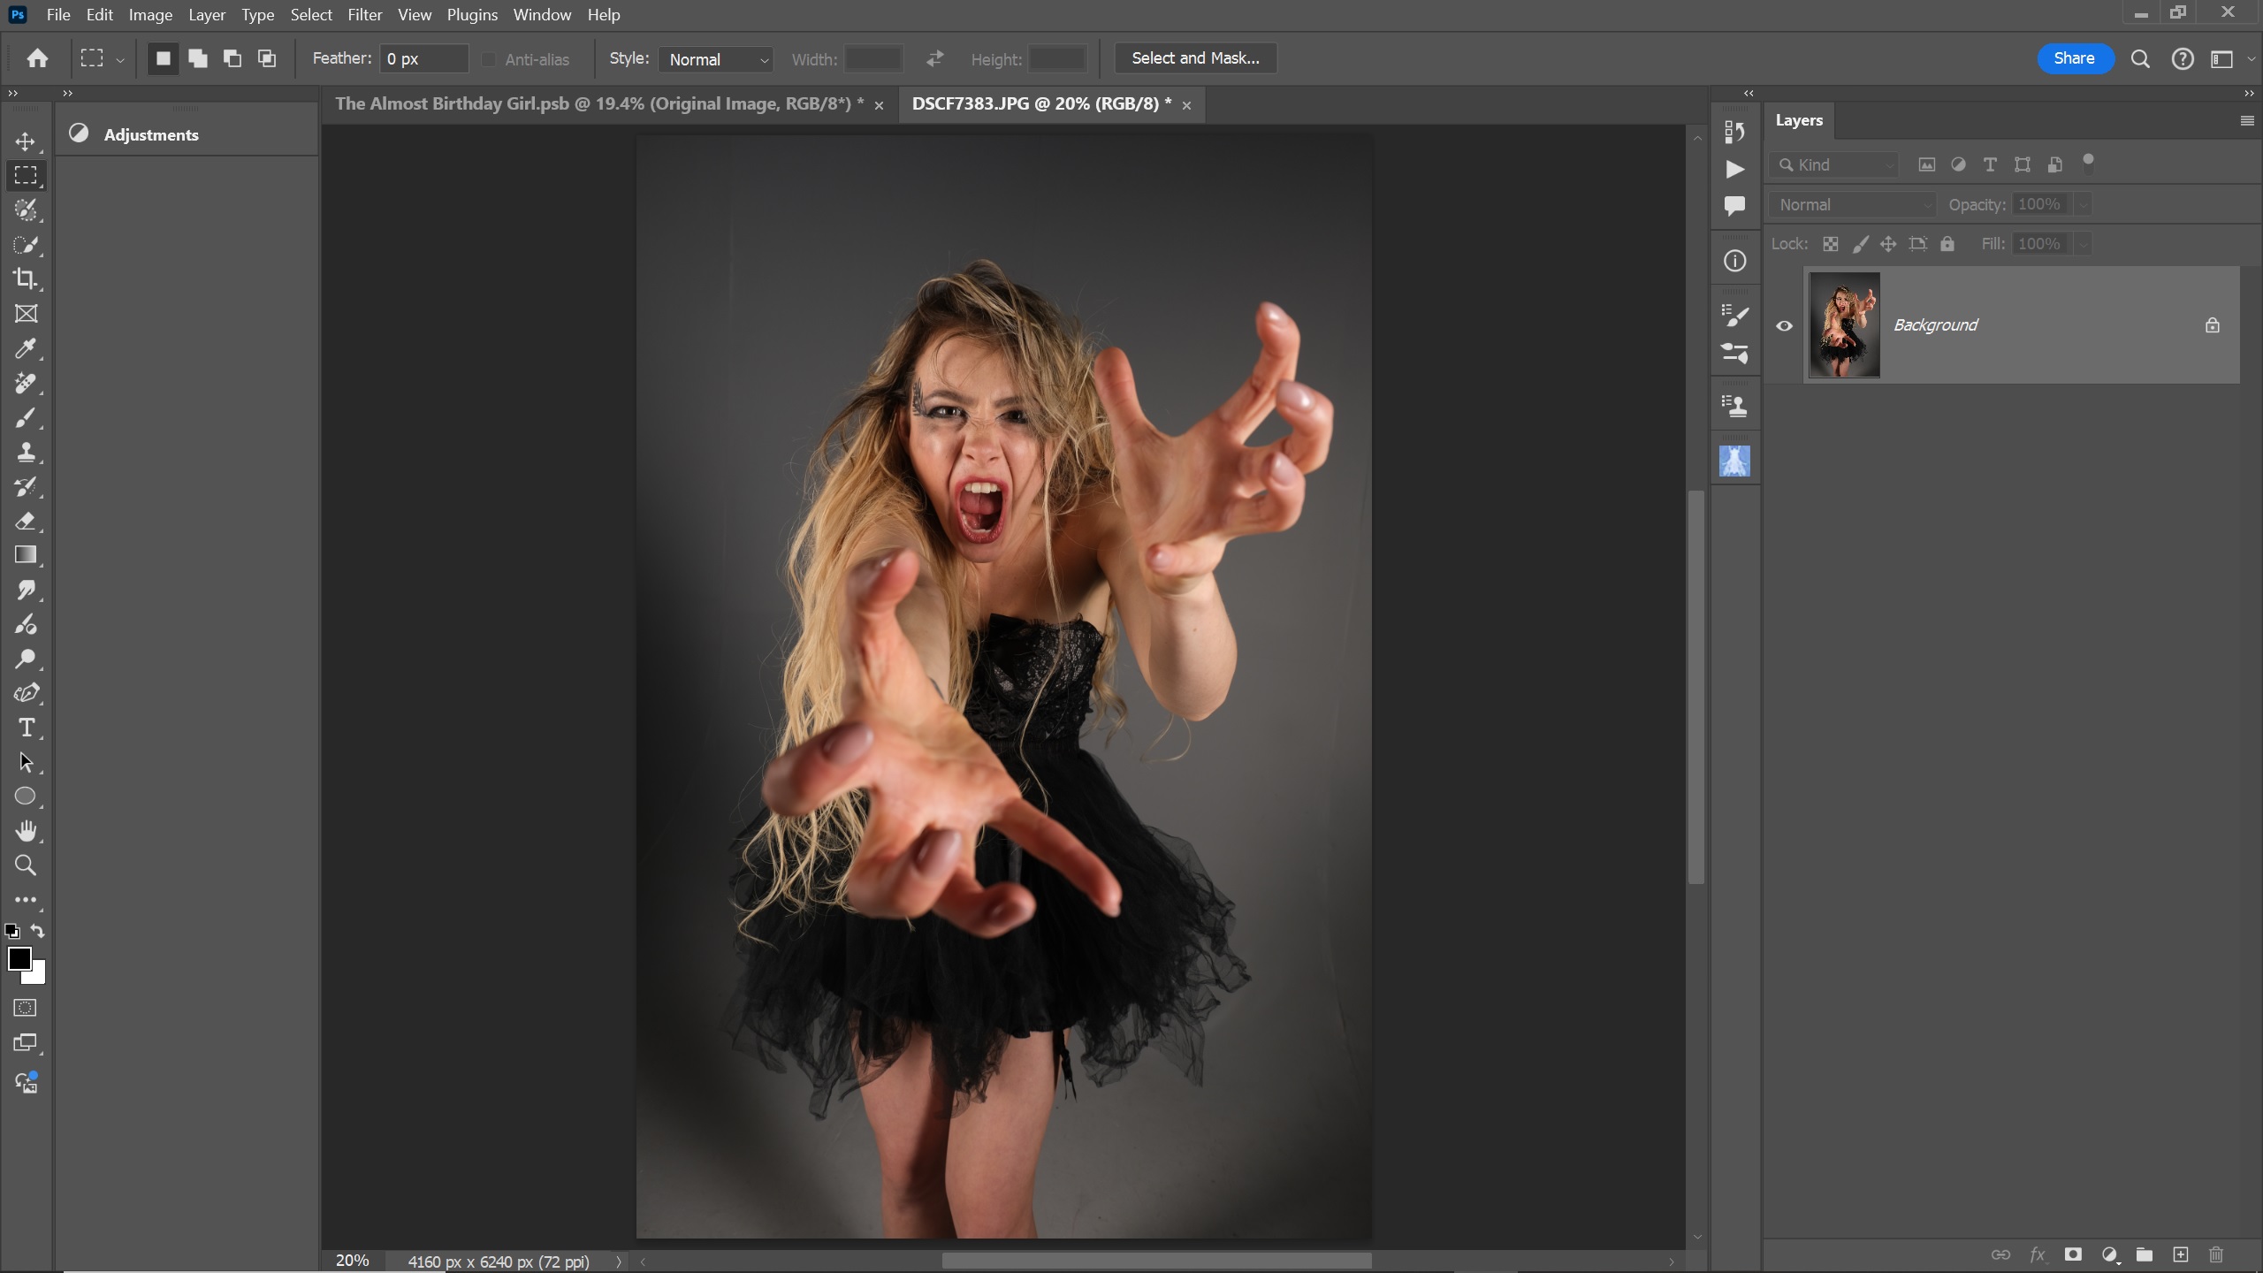Viewport: 2263px width, 1273px height.
Task: Toggle the Anti-alias checkbox
Action: coord(489,59)
